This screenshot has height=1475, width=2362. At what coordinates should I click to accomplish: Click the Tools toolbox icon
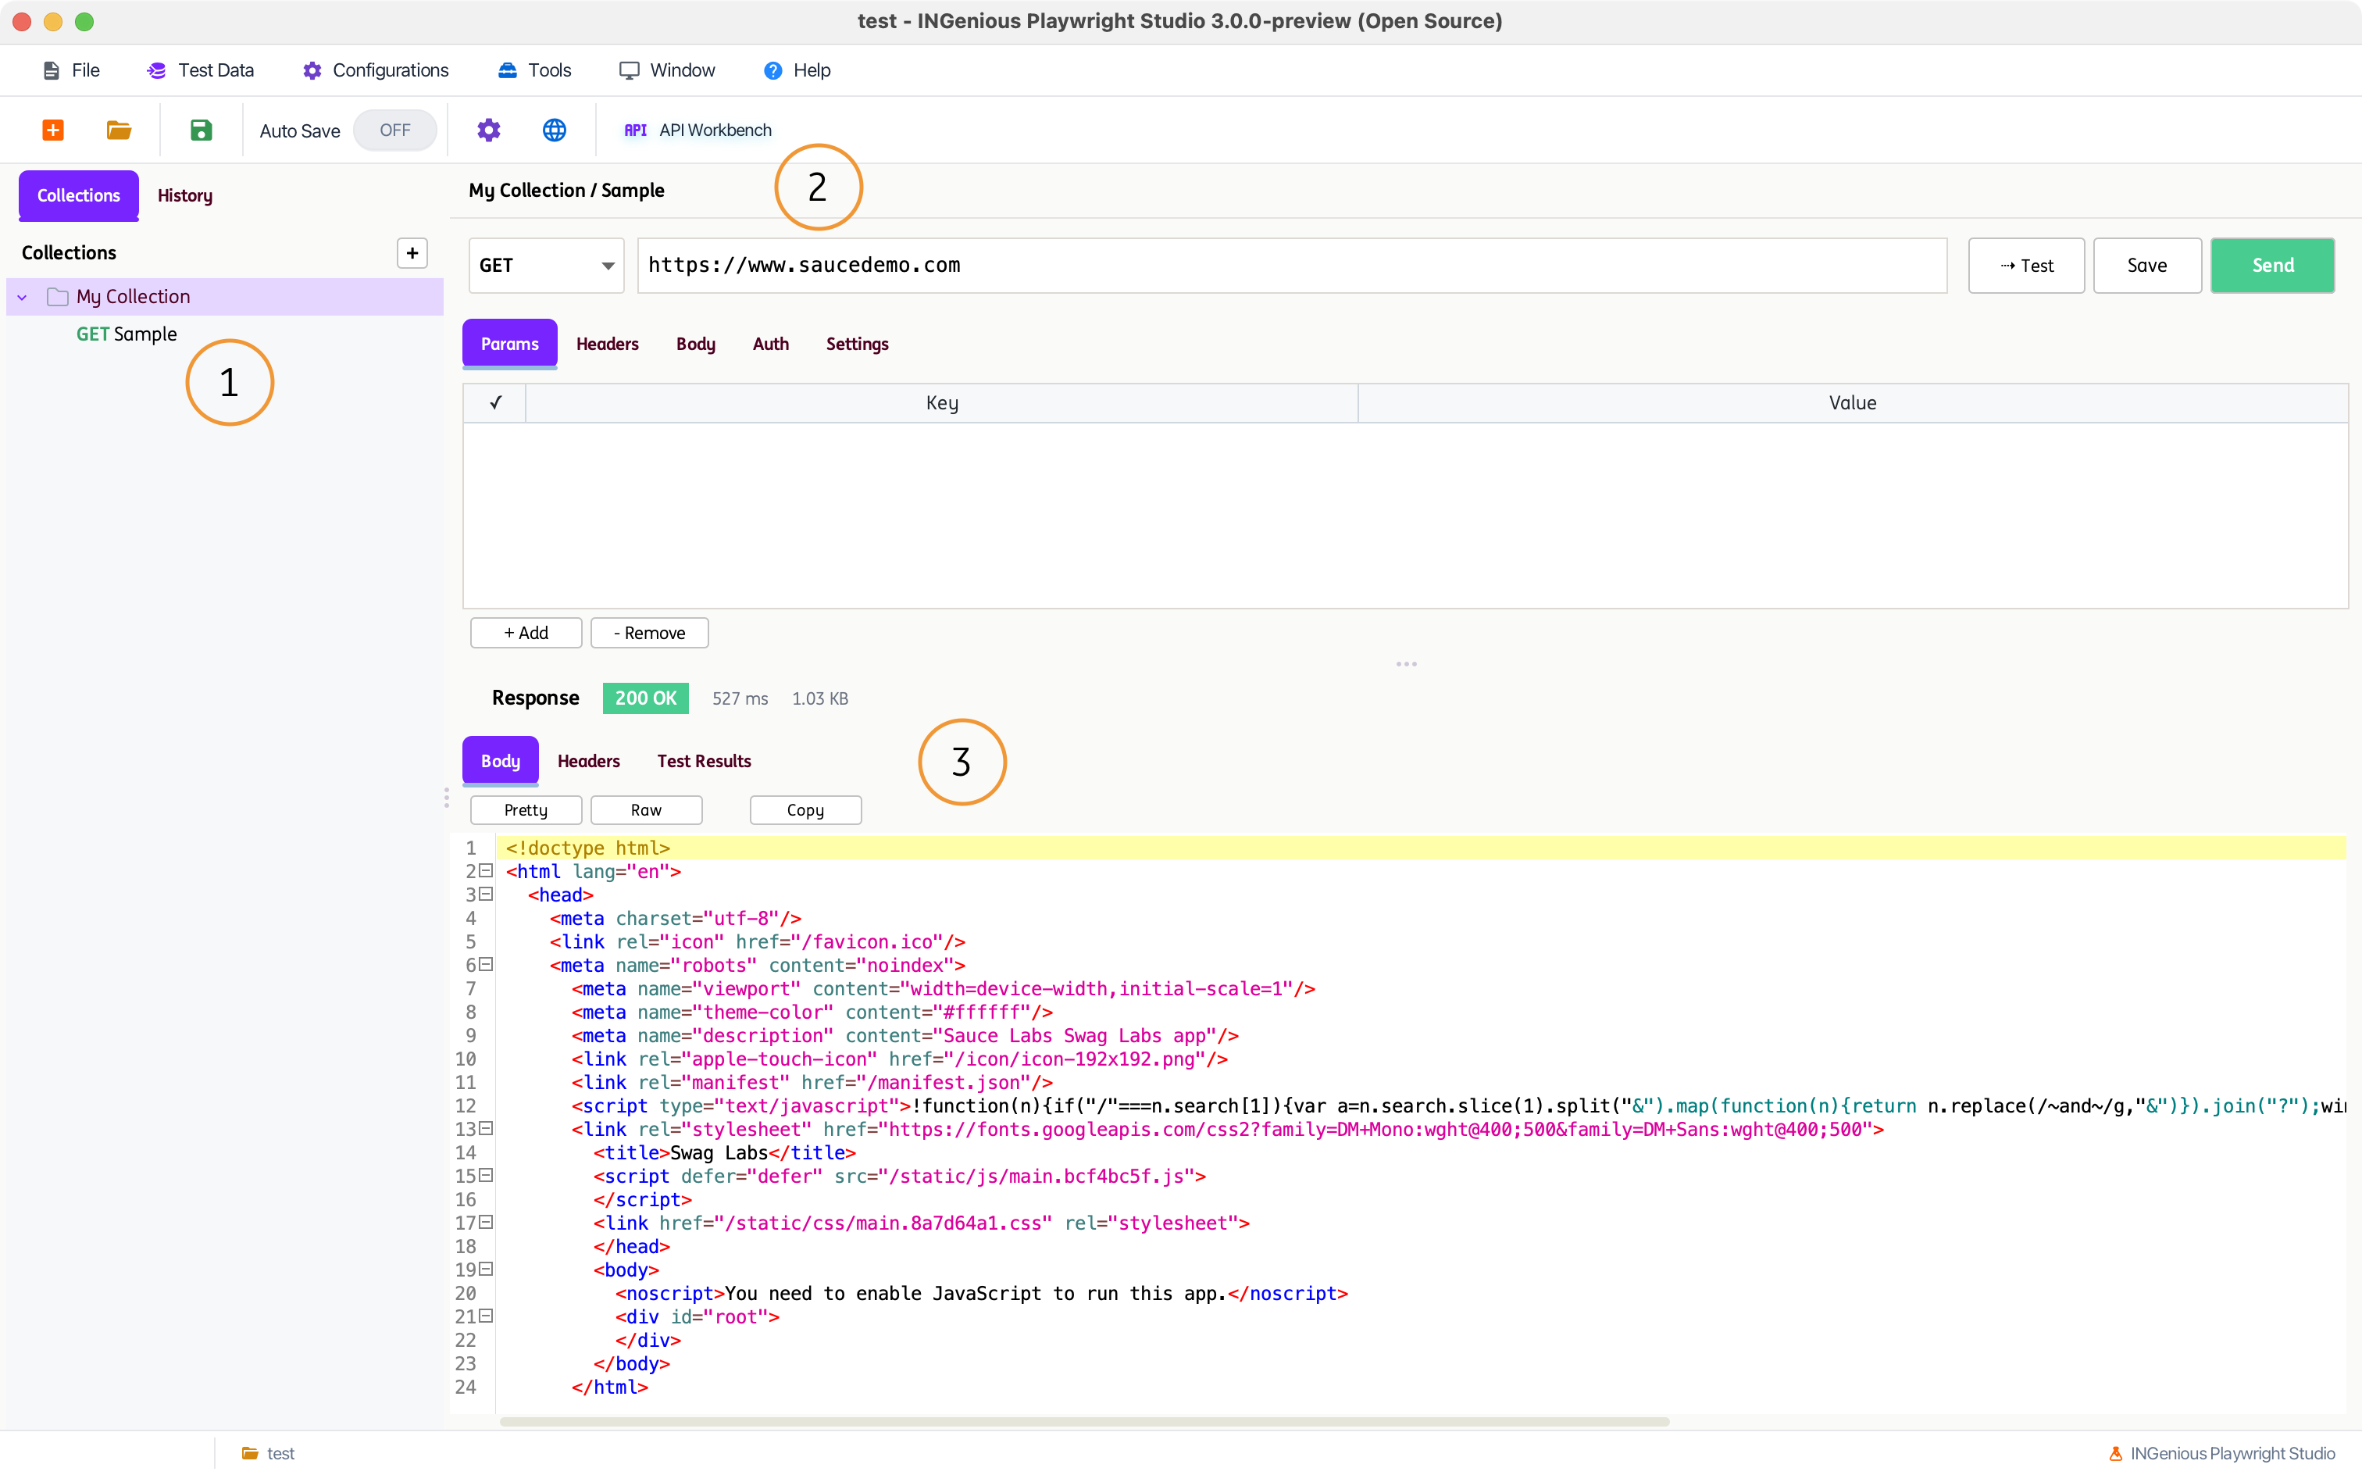507,70
